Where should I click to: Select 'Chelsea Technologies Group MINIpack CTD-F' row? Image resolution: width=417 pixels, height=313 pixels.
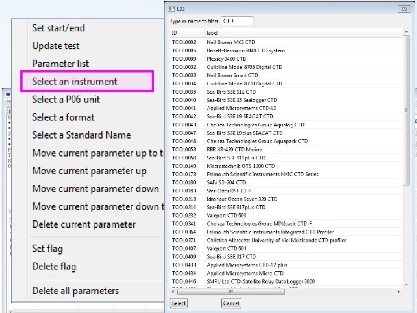tap(286, 224)
